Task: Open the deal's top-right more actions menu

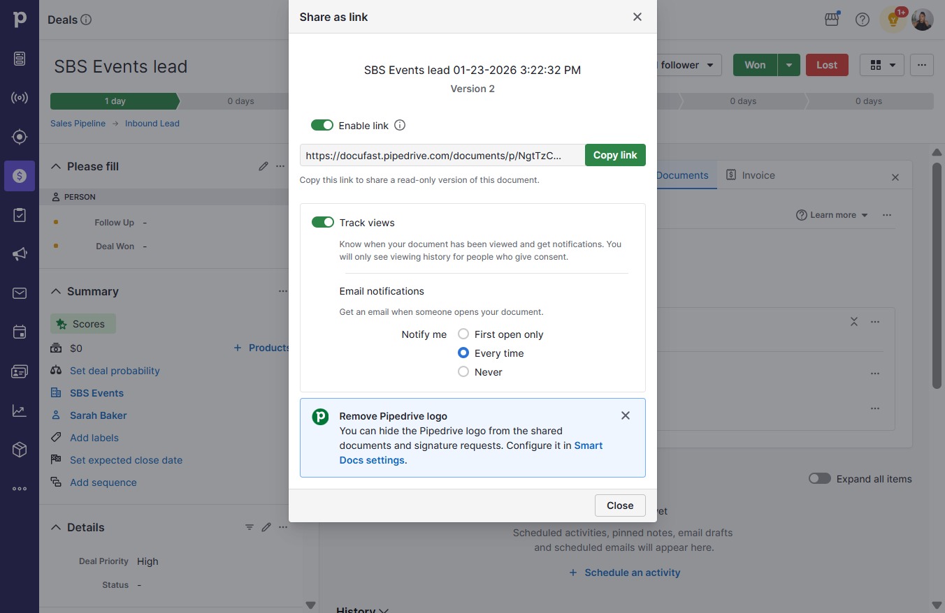Action: point(922,65)
